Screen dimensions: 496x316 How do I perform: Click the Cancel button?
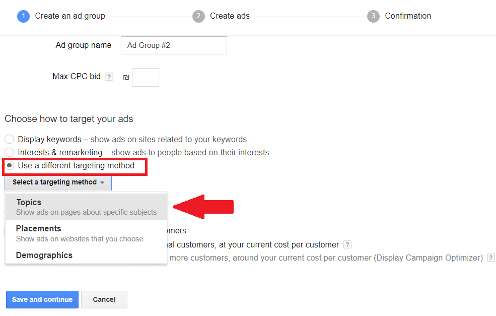104,299
